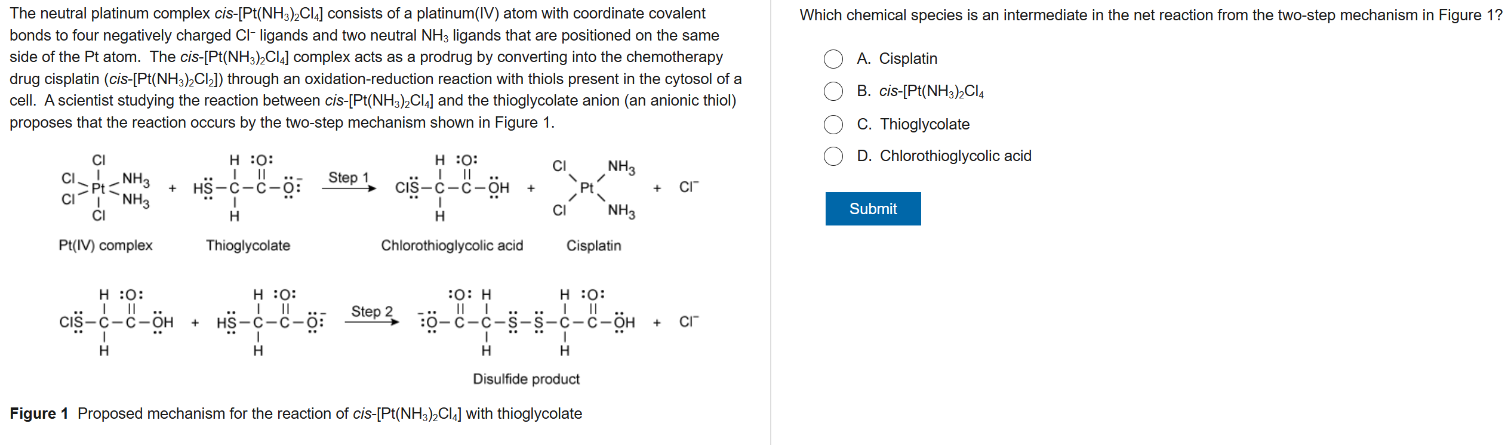Select answer option A, Cisplatin radio button
The width and height of the screenshot is (1508, 445).
pyautogui.click(x=833, y=59)
